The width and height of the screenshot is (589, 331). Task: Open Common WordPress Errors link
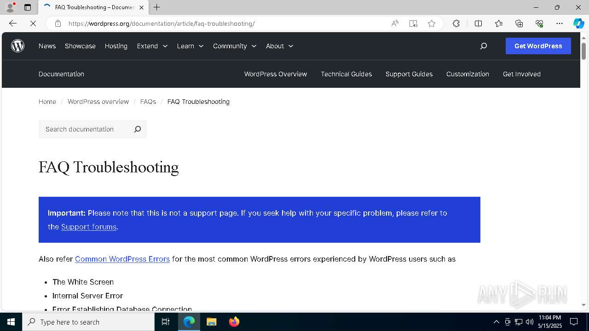tap(122, 259)
